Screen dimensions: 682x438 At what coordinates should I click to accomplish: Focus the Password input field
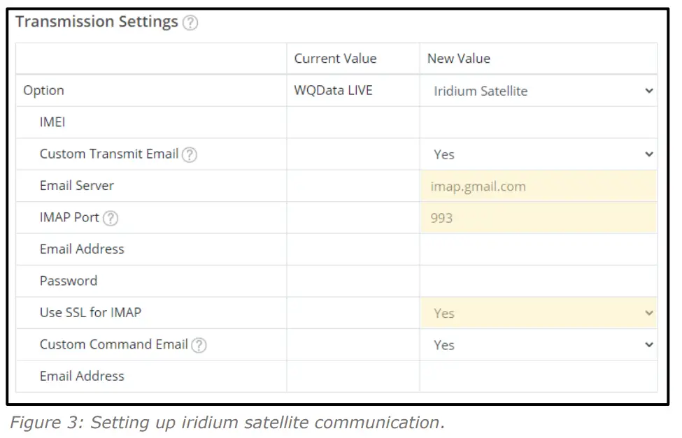pos(539,282)
